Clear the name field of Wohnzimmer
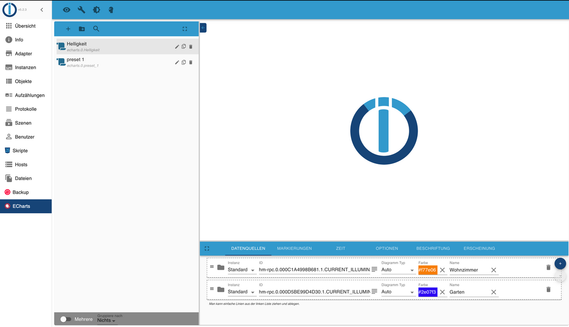The width and height of the screenshot is (569, 327). tap(494, 270)
